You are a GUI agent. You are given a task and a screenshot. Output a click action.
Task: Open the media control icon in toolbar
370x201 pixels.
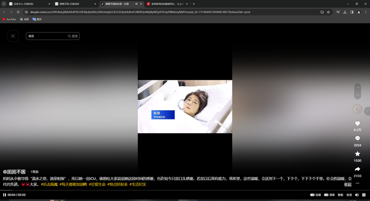pyautogui.click(x=338, y=12)
